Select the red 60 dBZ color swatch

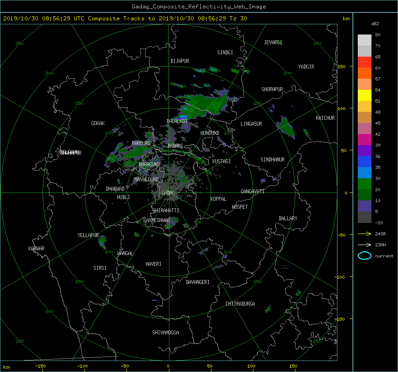tap(364, 62)
